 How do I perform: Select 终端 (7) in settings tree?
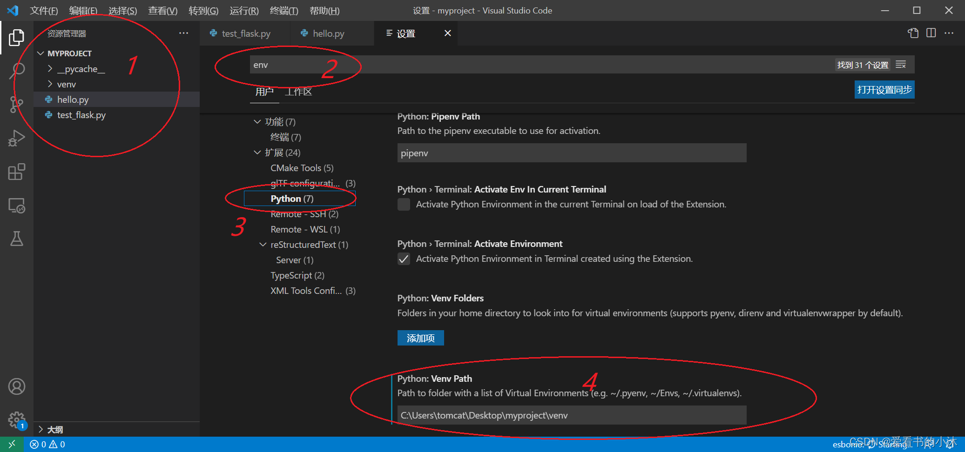tap(286, 137)
